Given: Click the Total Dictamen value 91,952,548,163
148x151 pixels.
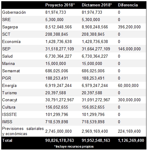Looking at the screenshot, I should [x=96, y=141].
